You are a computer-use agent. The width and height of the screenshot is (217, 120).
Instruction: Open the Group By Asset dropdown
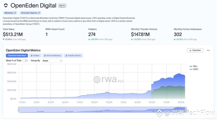52,61
